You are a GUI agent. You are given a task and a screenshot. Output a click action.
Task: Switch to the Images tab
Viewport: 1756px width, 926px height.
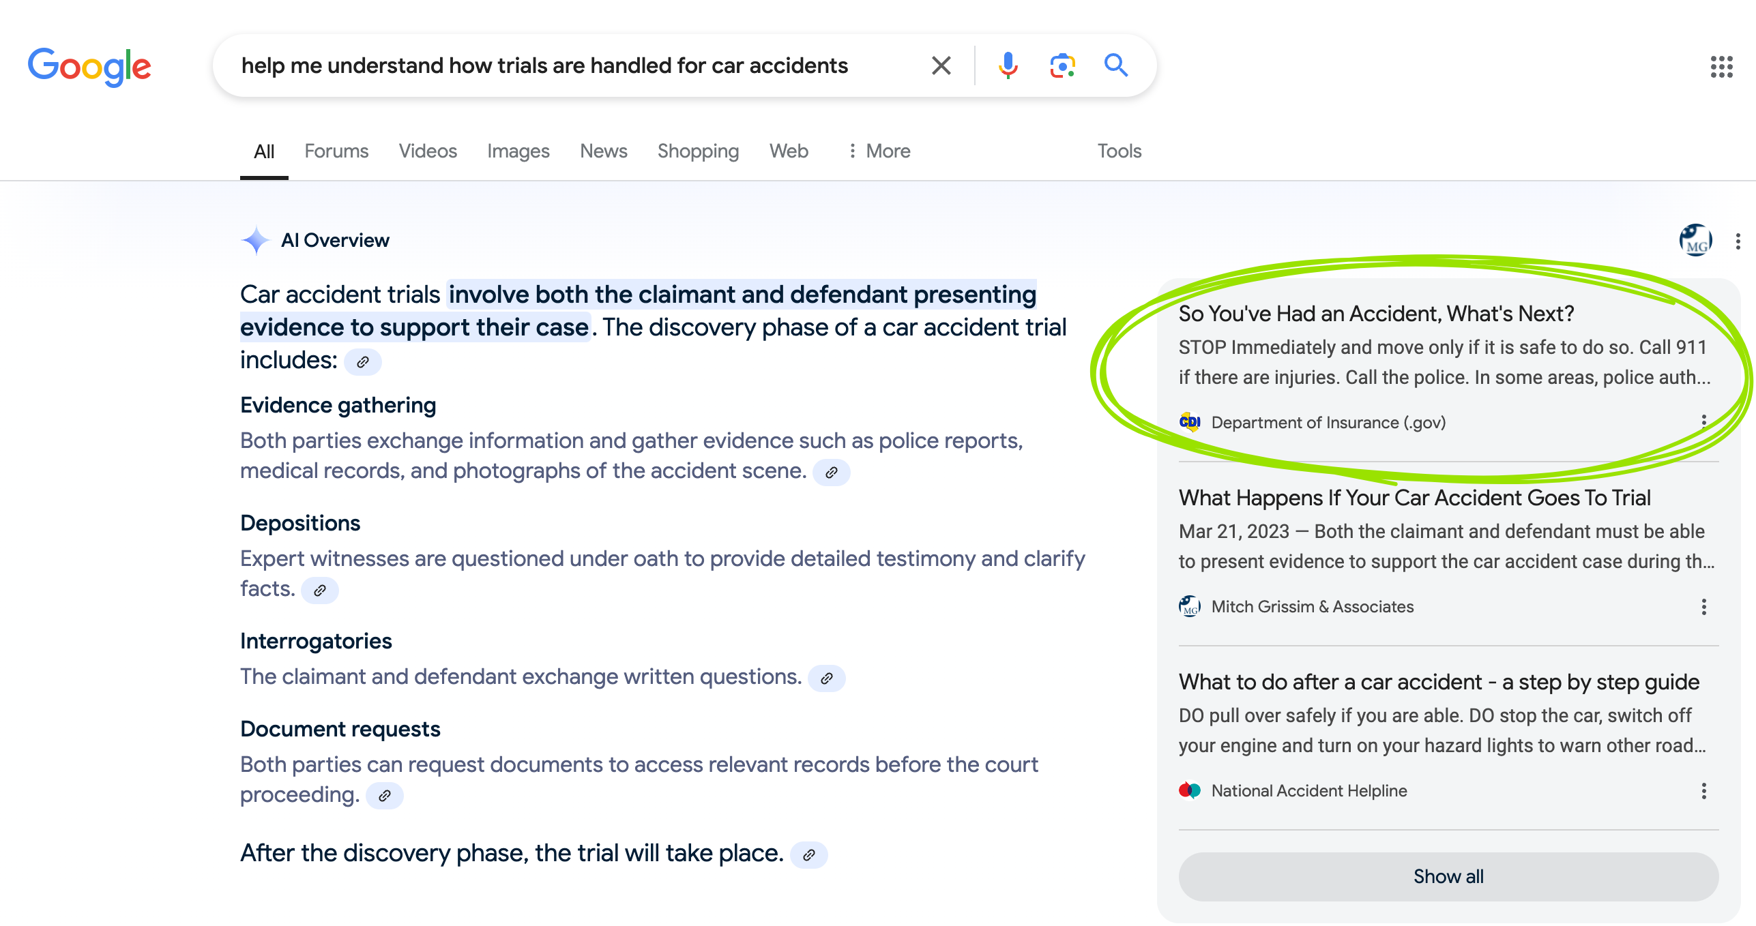(x=518, y=151)
